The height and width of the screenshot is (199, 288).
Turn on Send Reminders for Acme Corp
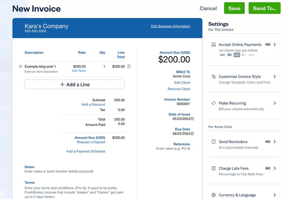pyautogui.click(x=268, y=141)
